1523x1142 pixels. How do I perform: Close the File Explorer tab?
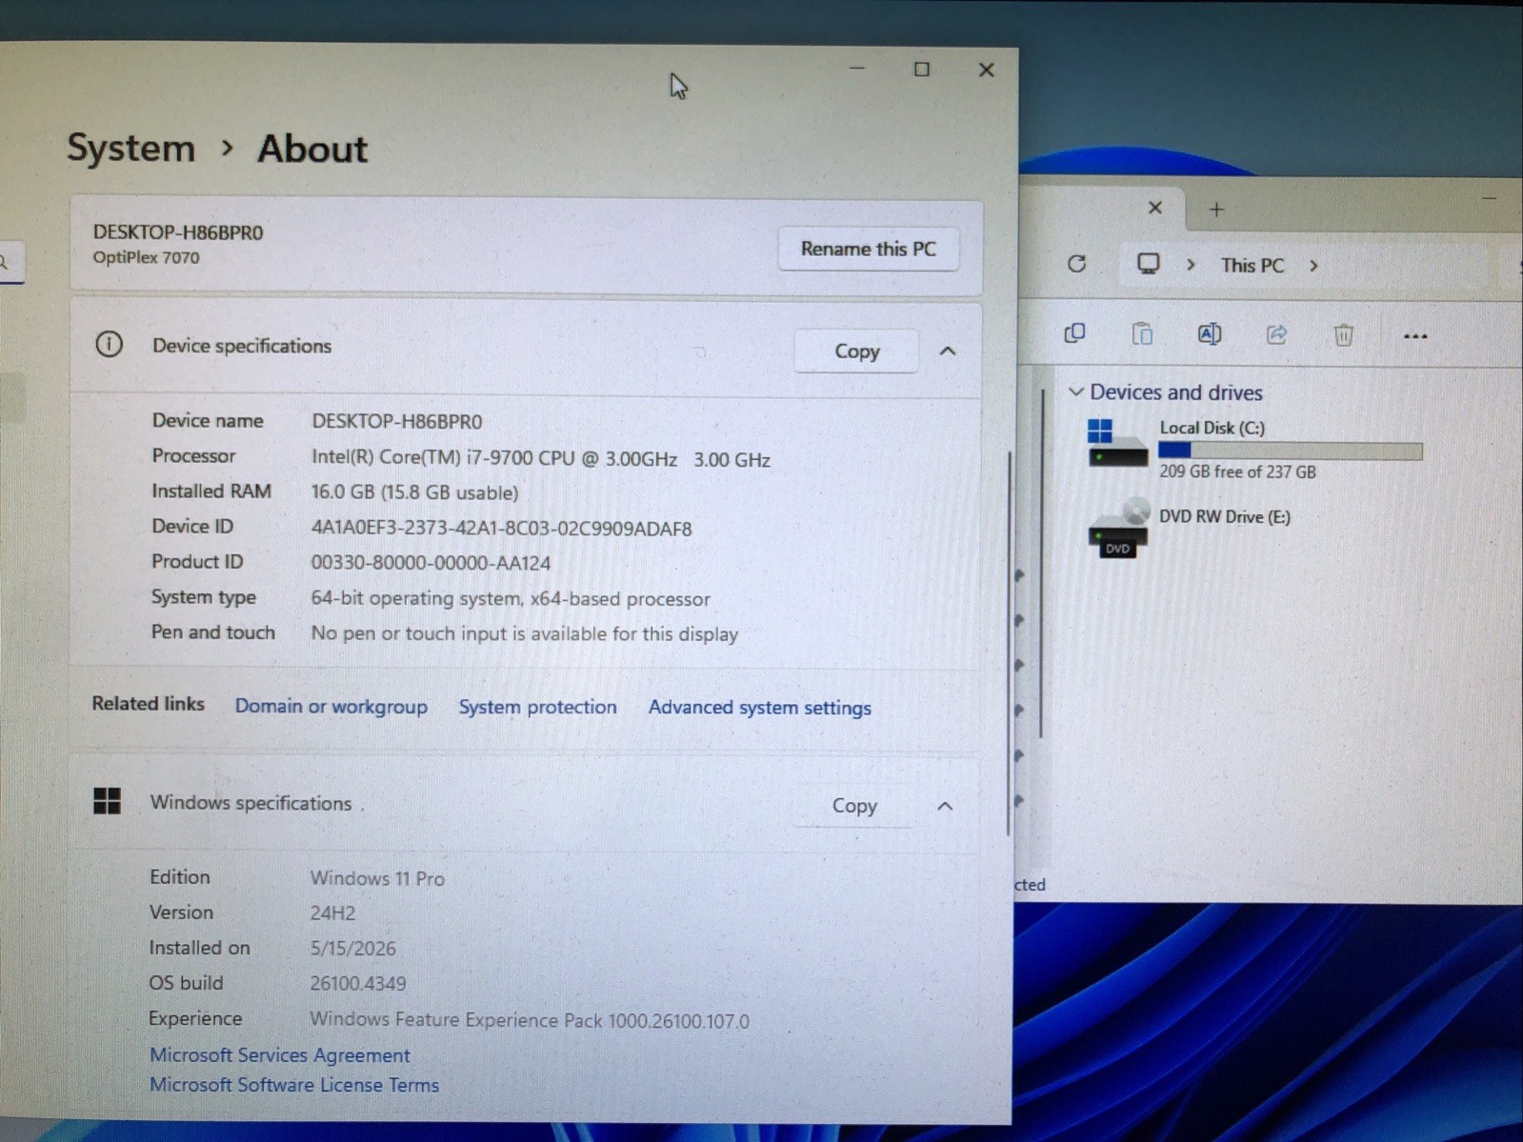coord(1155,208)
